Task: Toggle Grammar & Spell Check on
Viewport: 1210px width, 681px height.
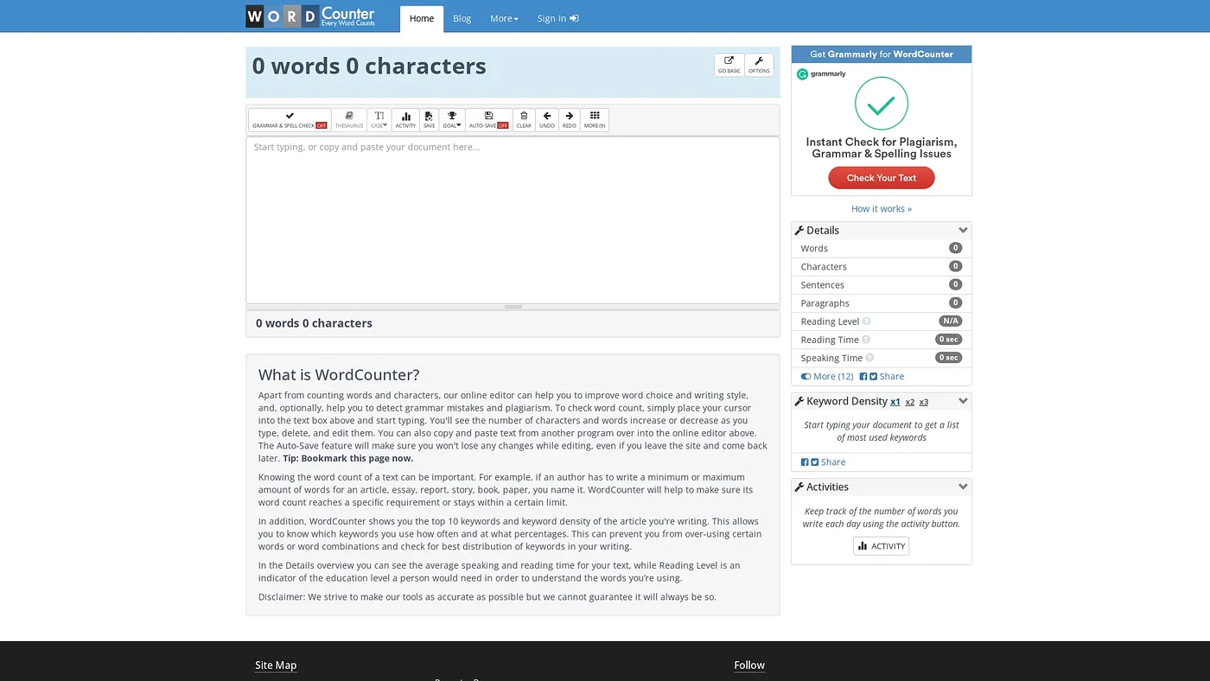Action: [x=290, y=120]
